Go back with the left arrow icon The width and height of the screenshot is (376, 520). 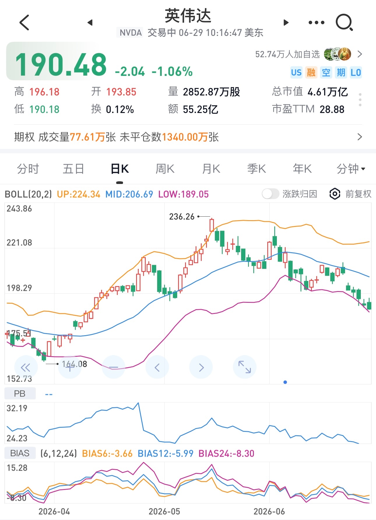click(x=24, y=22)
